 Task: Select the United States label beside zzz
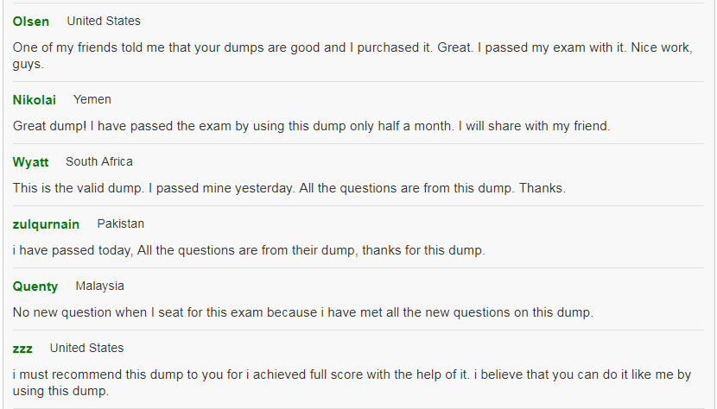pyautogui.click(x=87, y=349)
